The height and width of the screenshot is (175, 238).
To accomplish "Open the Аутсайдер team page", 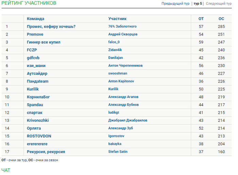I will (37, 73).
